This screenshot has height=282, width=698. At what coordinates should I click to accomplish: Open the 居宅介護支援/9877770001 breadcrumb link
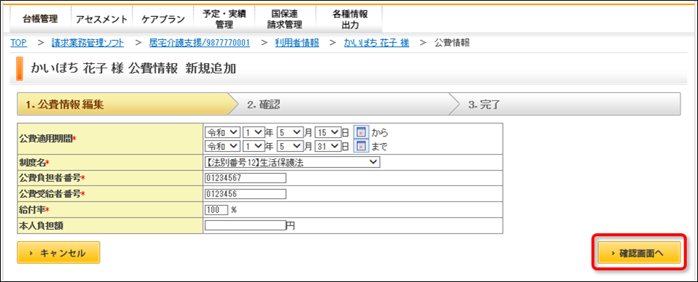click(x=199, y=43)
